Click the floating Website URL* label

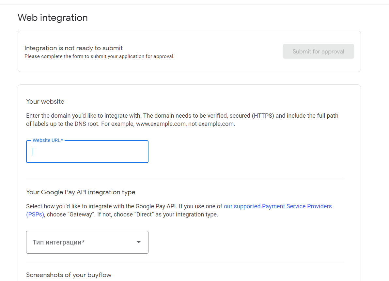point(48,140)
